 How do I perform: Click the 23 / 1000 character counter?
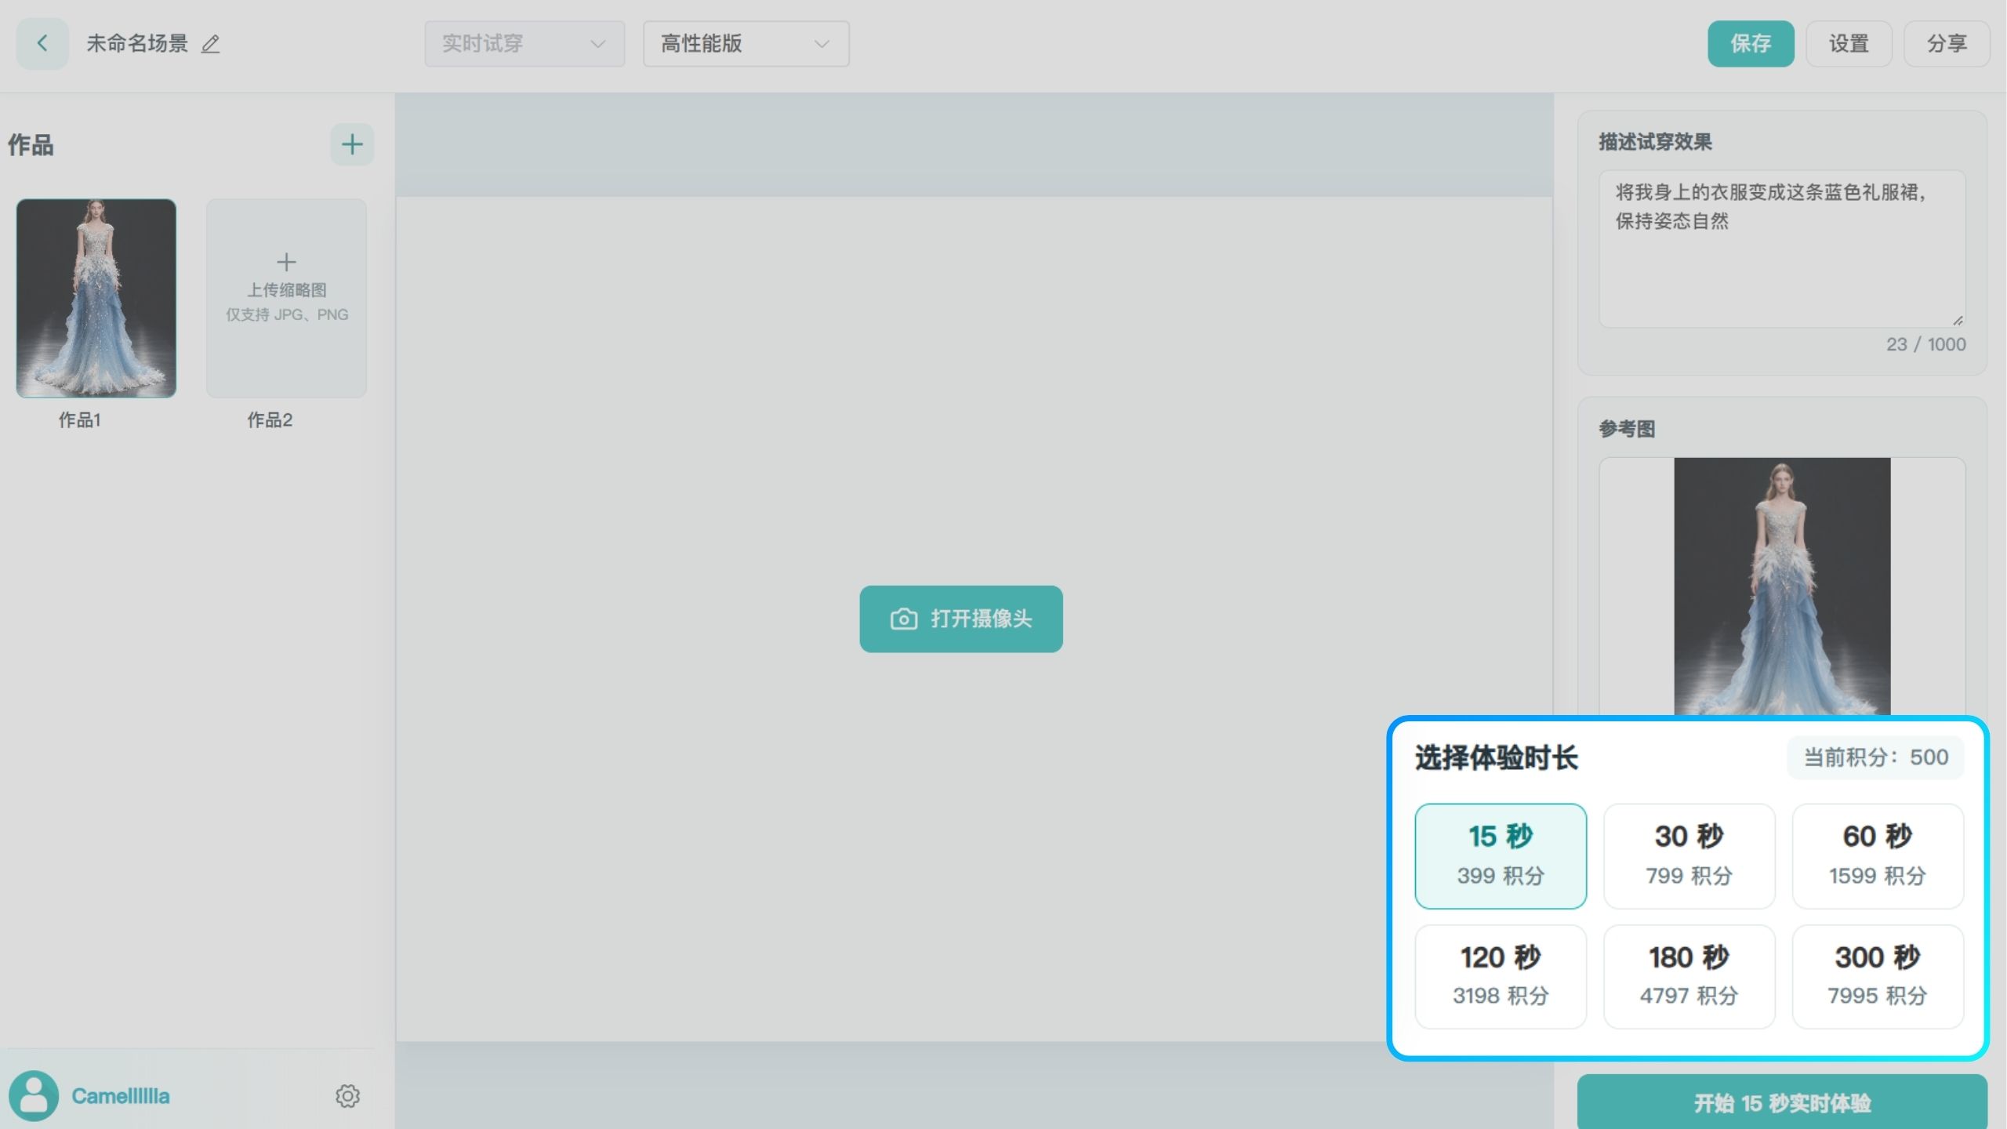[x=1925, y=344]
